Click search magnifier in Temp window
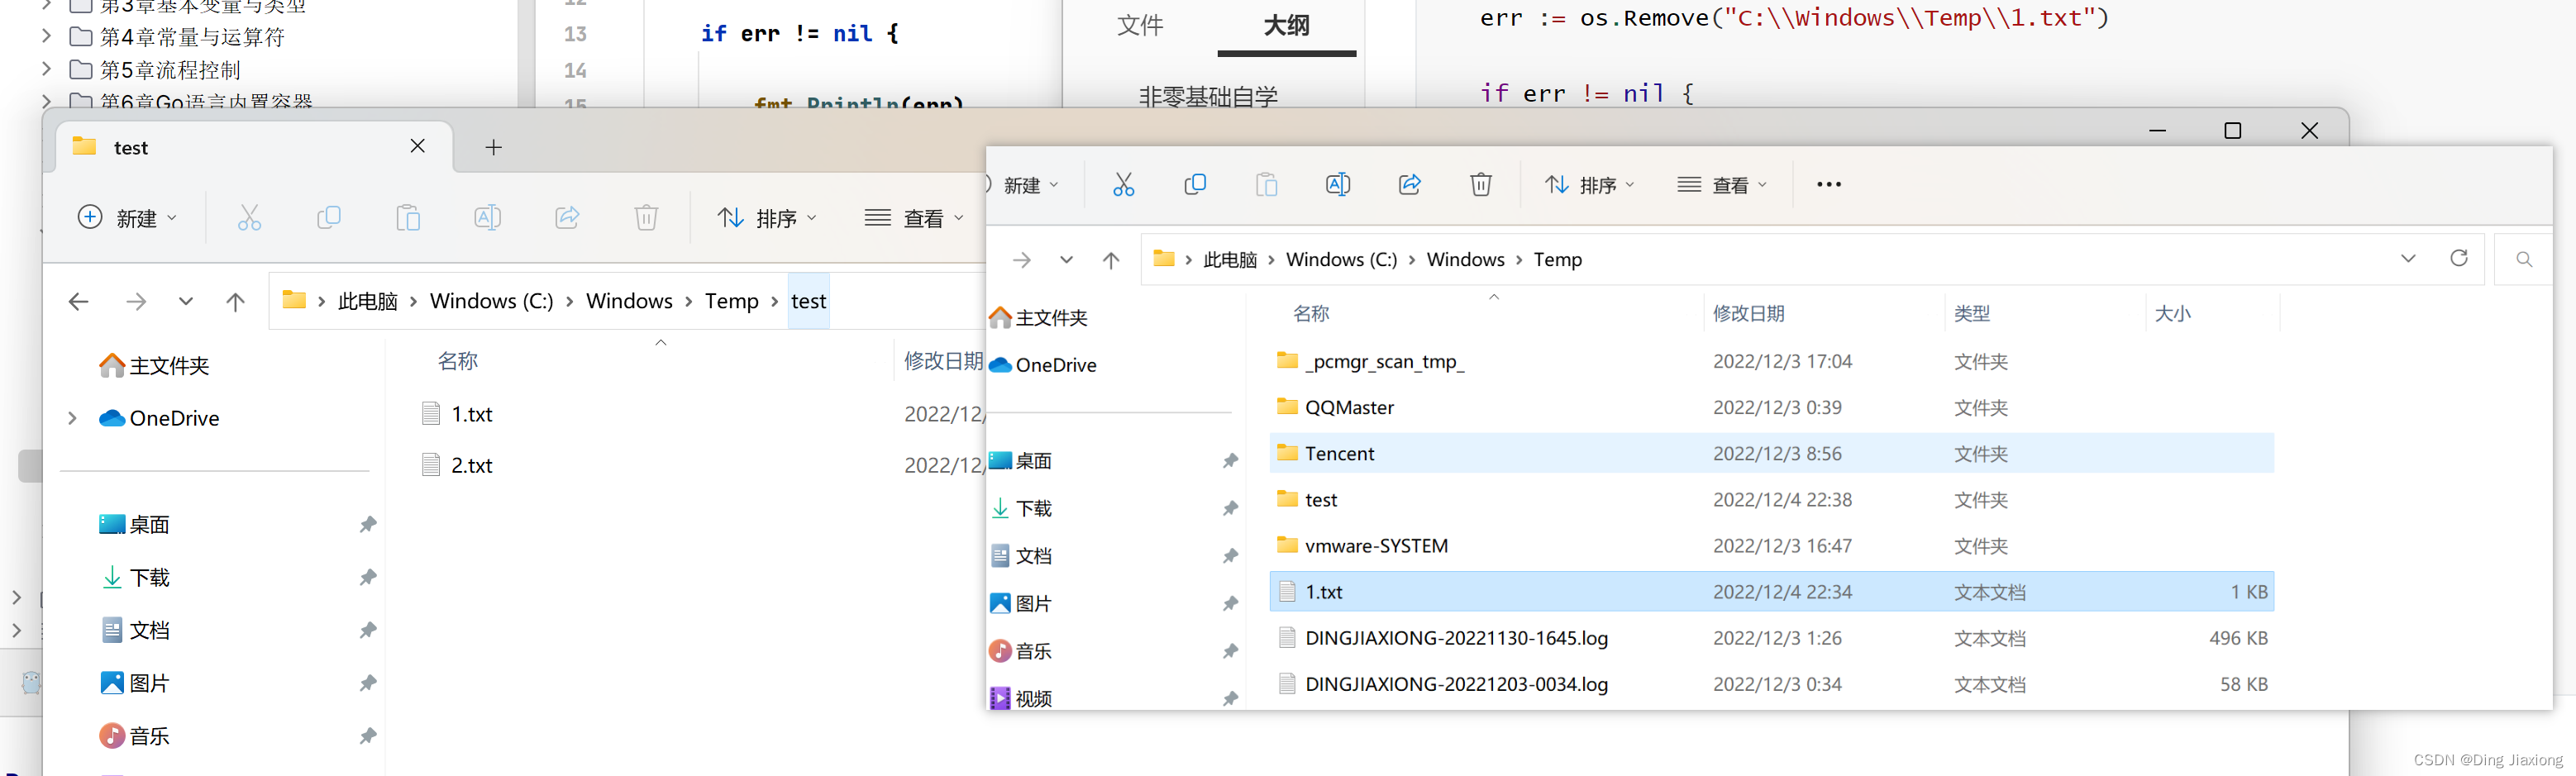Image resolution: width=2576 pixels, height=776 pixels. [2524, 260]
